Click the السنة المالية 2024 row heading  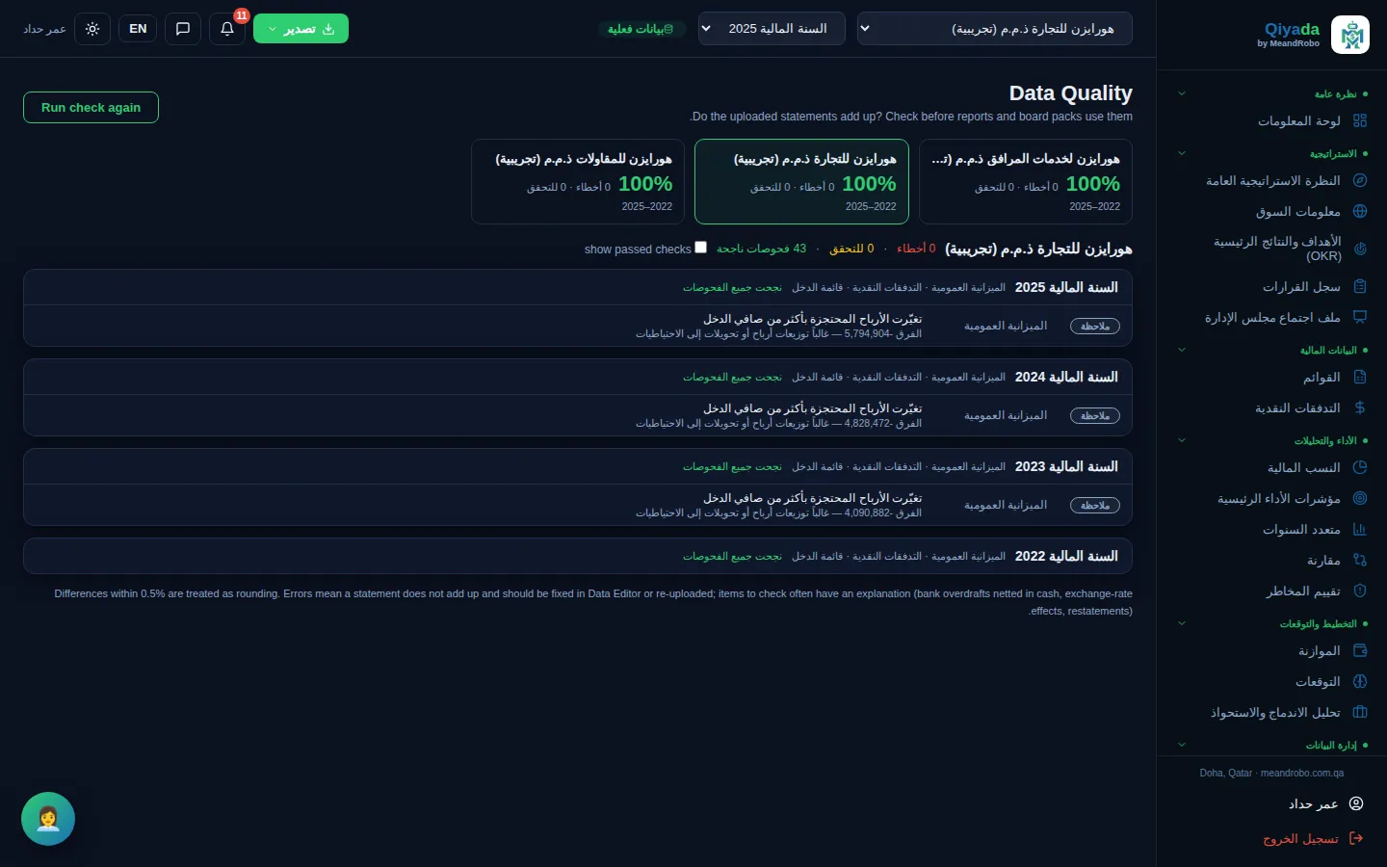coord(1066,377)
